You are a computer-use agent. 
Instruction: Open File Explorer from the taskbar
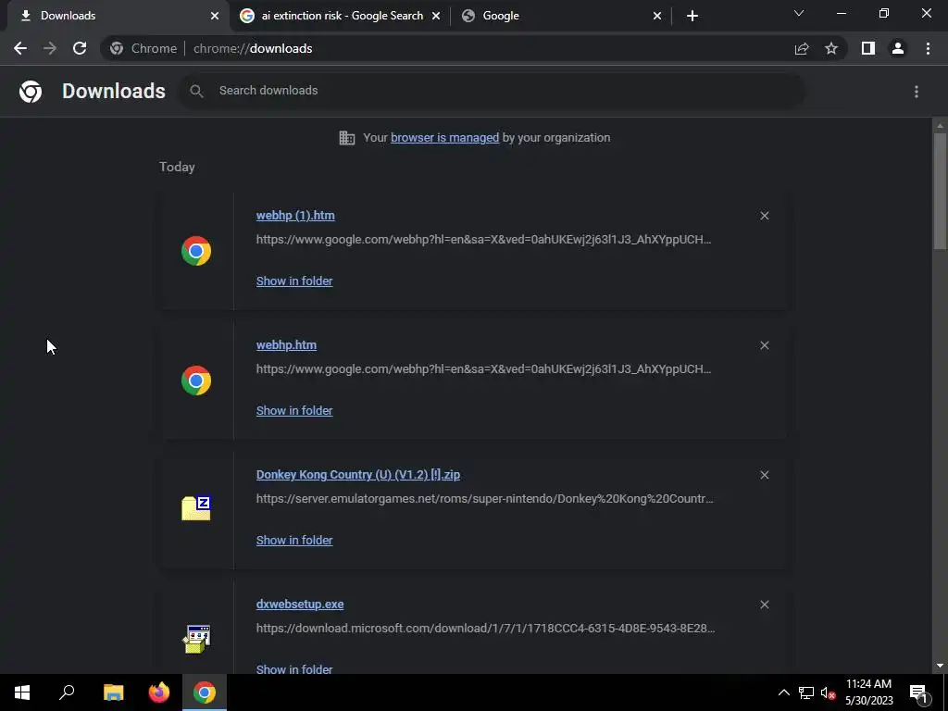(x=113, y=692)
